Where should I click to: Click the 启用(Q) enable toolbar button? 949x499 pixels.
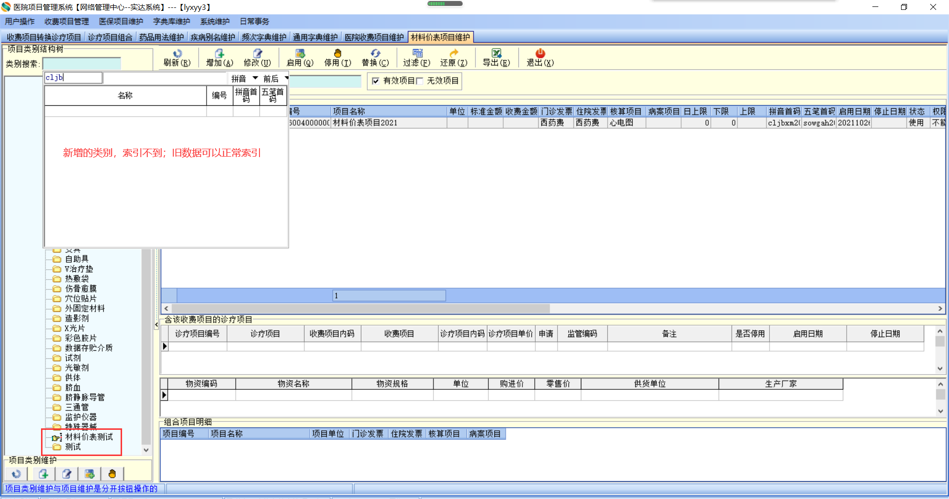pyautogui.click(x=300, y=57)
